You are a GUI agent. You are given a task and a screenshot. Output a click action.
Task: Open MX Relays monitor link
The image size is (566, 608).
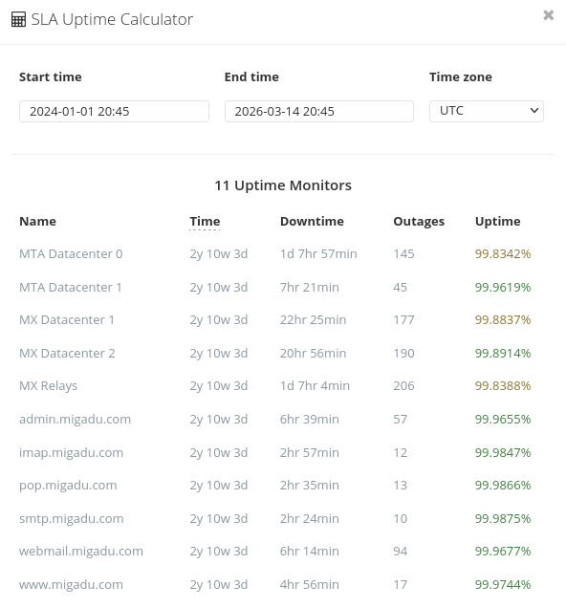49,386
